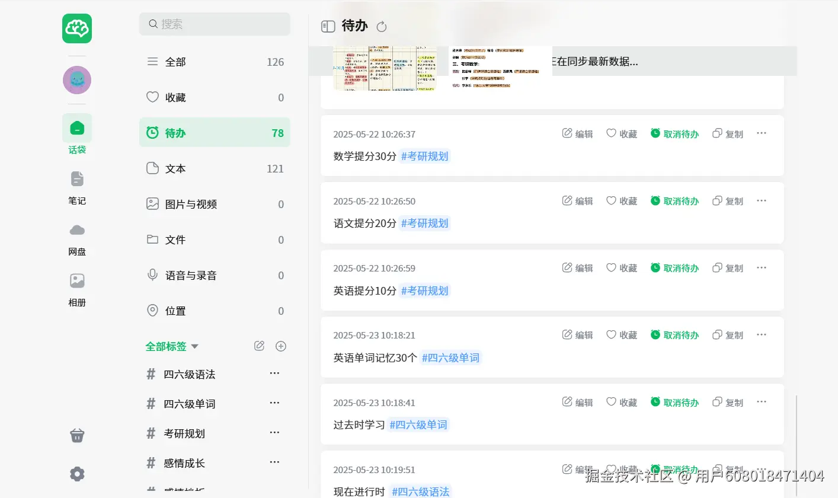Click the green brain app logo
This screenshot has width=838, height=498.
coord(77,28)
